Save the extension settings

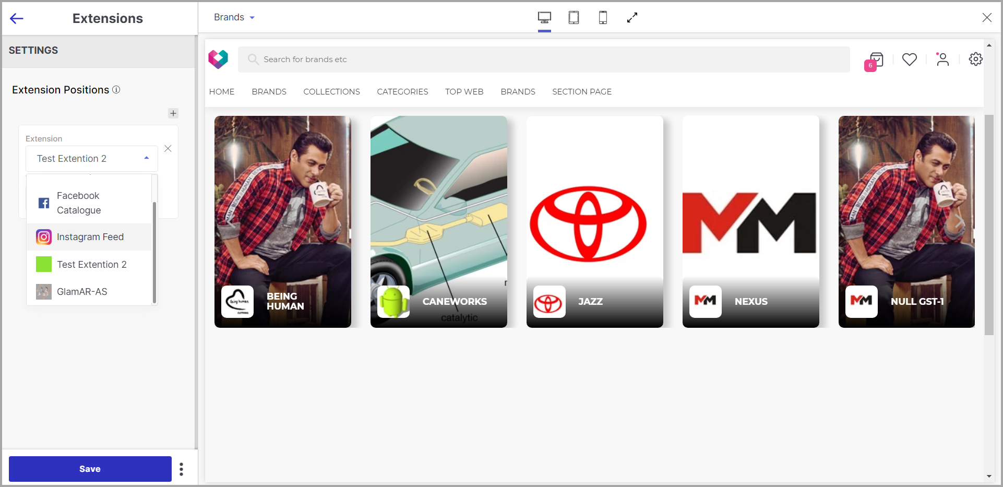[x=90, y=469]
